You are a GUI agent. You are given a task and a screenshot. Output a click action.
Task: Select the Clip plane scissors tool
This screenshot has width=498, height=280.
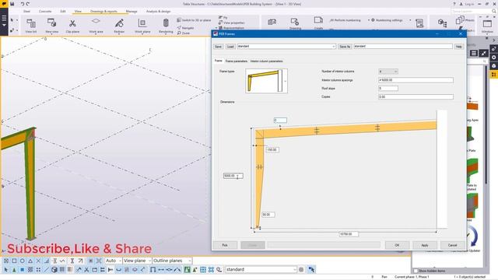[x=72, y=23]
